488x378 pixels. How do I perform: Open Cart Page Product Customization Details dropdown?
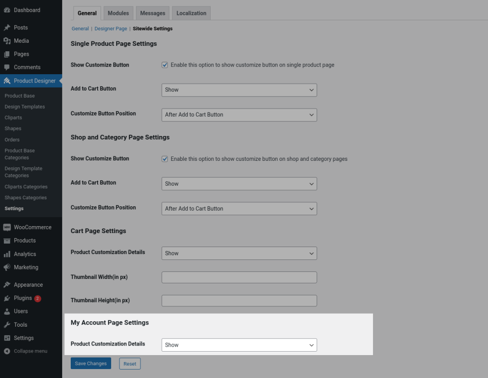click(239, 253)
